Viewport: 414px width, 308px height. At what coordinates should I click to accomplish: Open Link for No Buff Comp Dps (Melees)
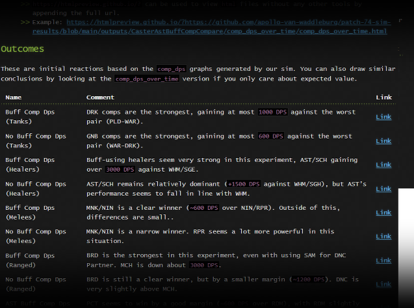click(x=383, y=237)
